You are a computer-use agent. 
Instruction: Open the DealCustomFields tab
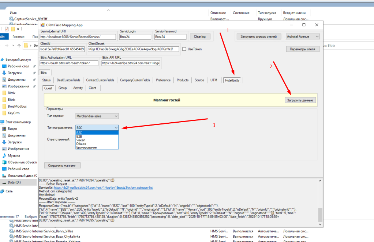coord(68,80)
